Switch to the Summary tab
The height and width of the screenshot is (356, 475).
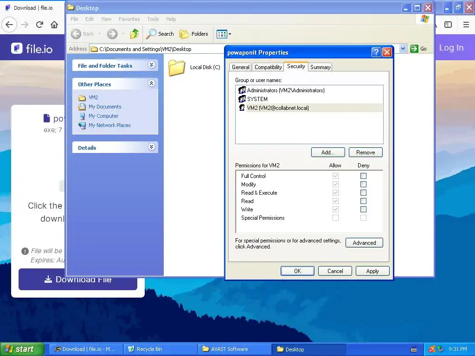coord(320,67)
